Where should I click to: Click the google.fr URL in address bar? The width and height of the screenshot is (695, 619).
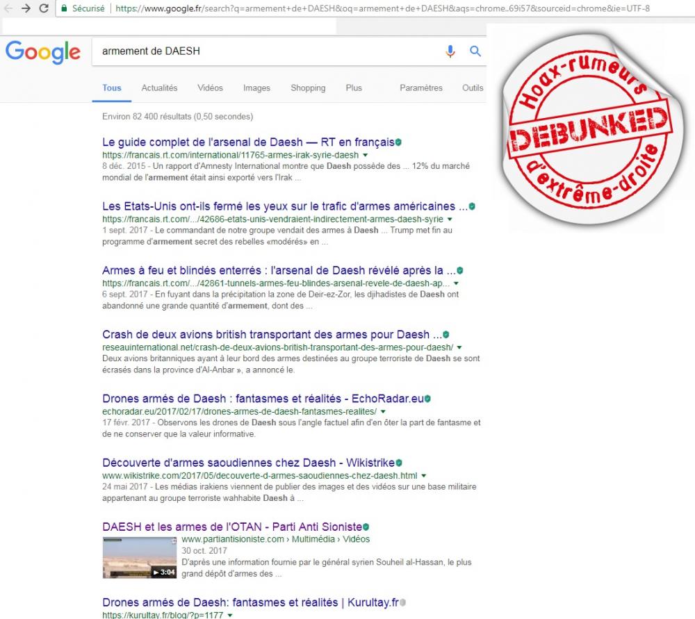coord(382,8)
